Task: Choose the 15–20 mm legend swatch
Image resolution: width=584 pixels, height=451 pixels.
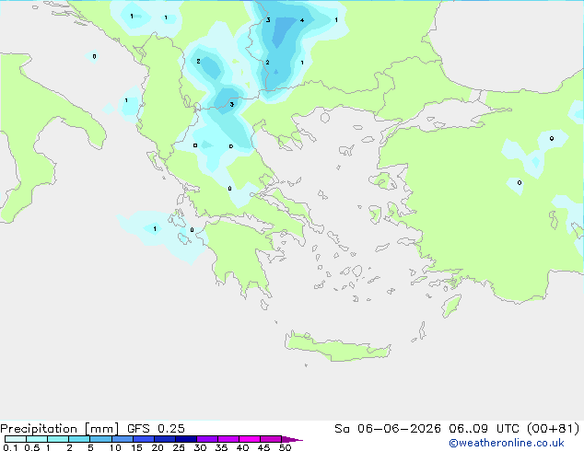Action: pos(143,439)
